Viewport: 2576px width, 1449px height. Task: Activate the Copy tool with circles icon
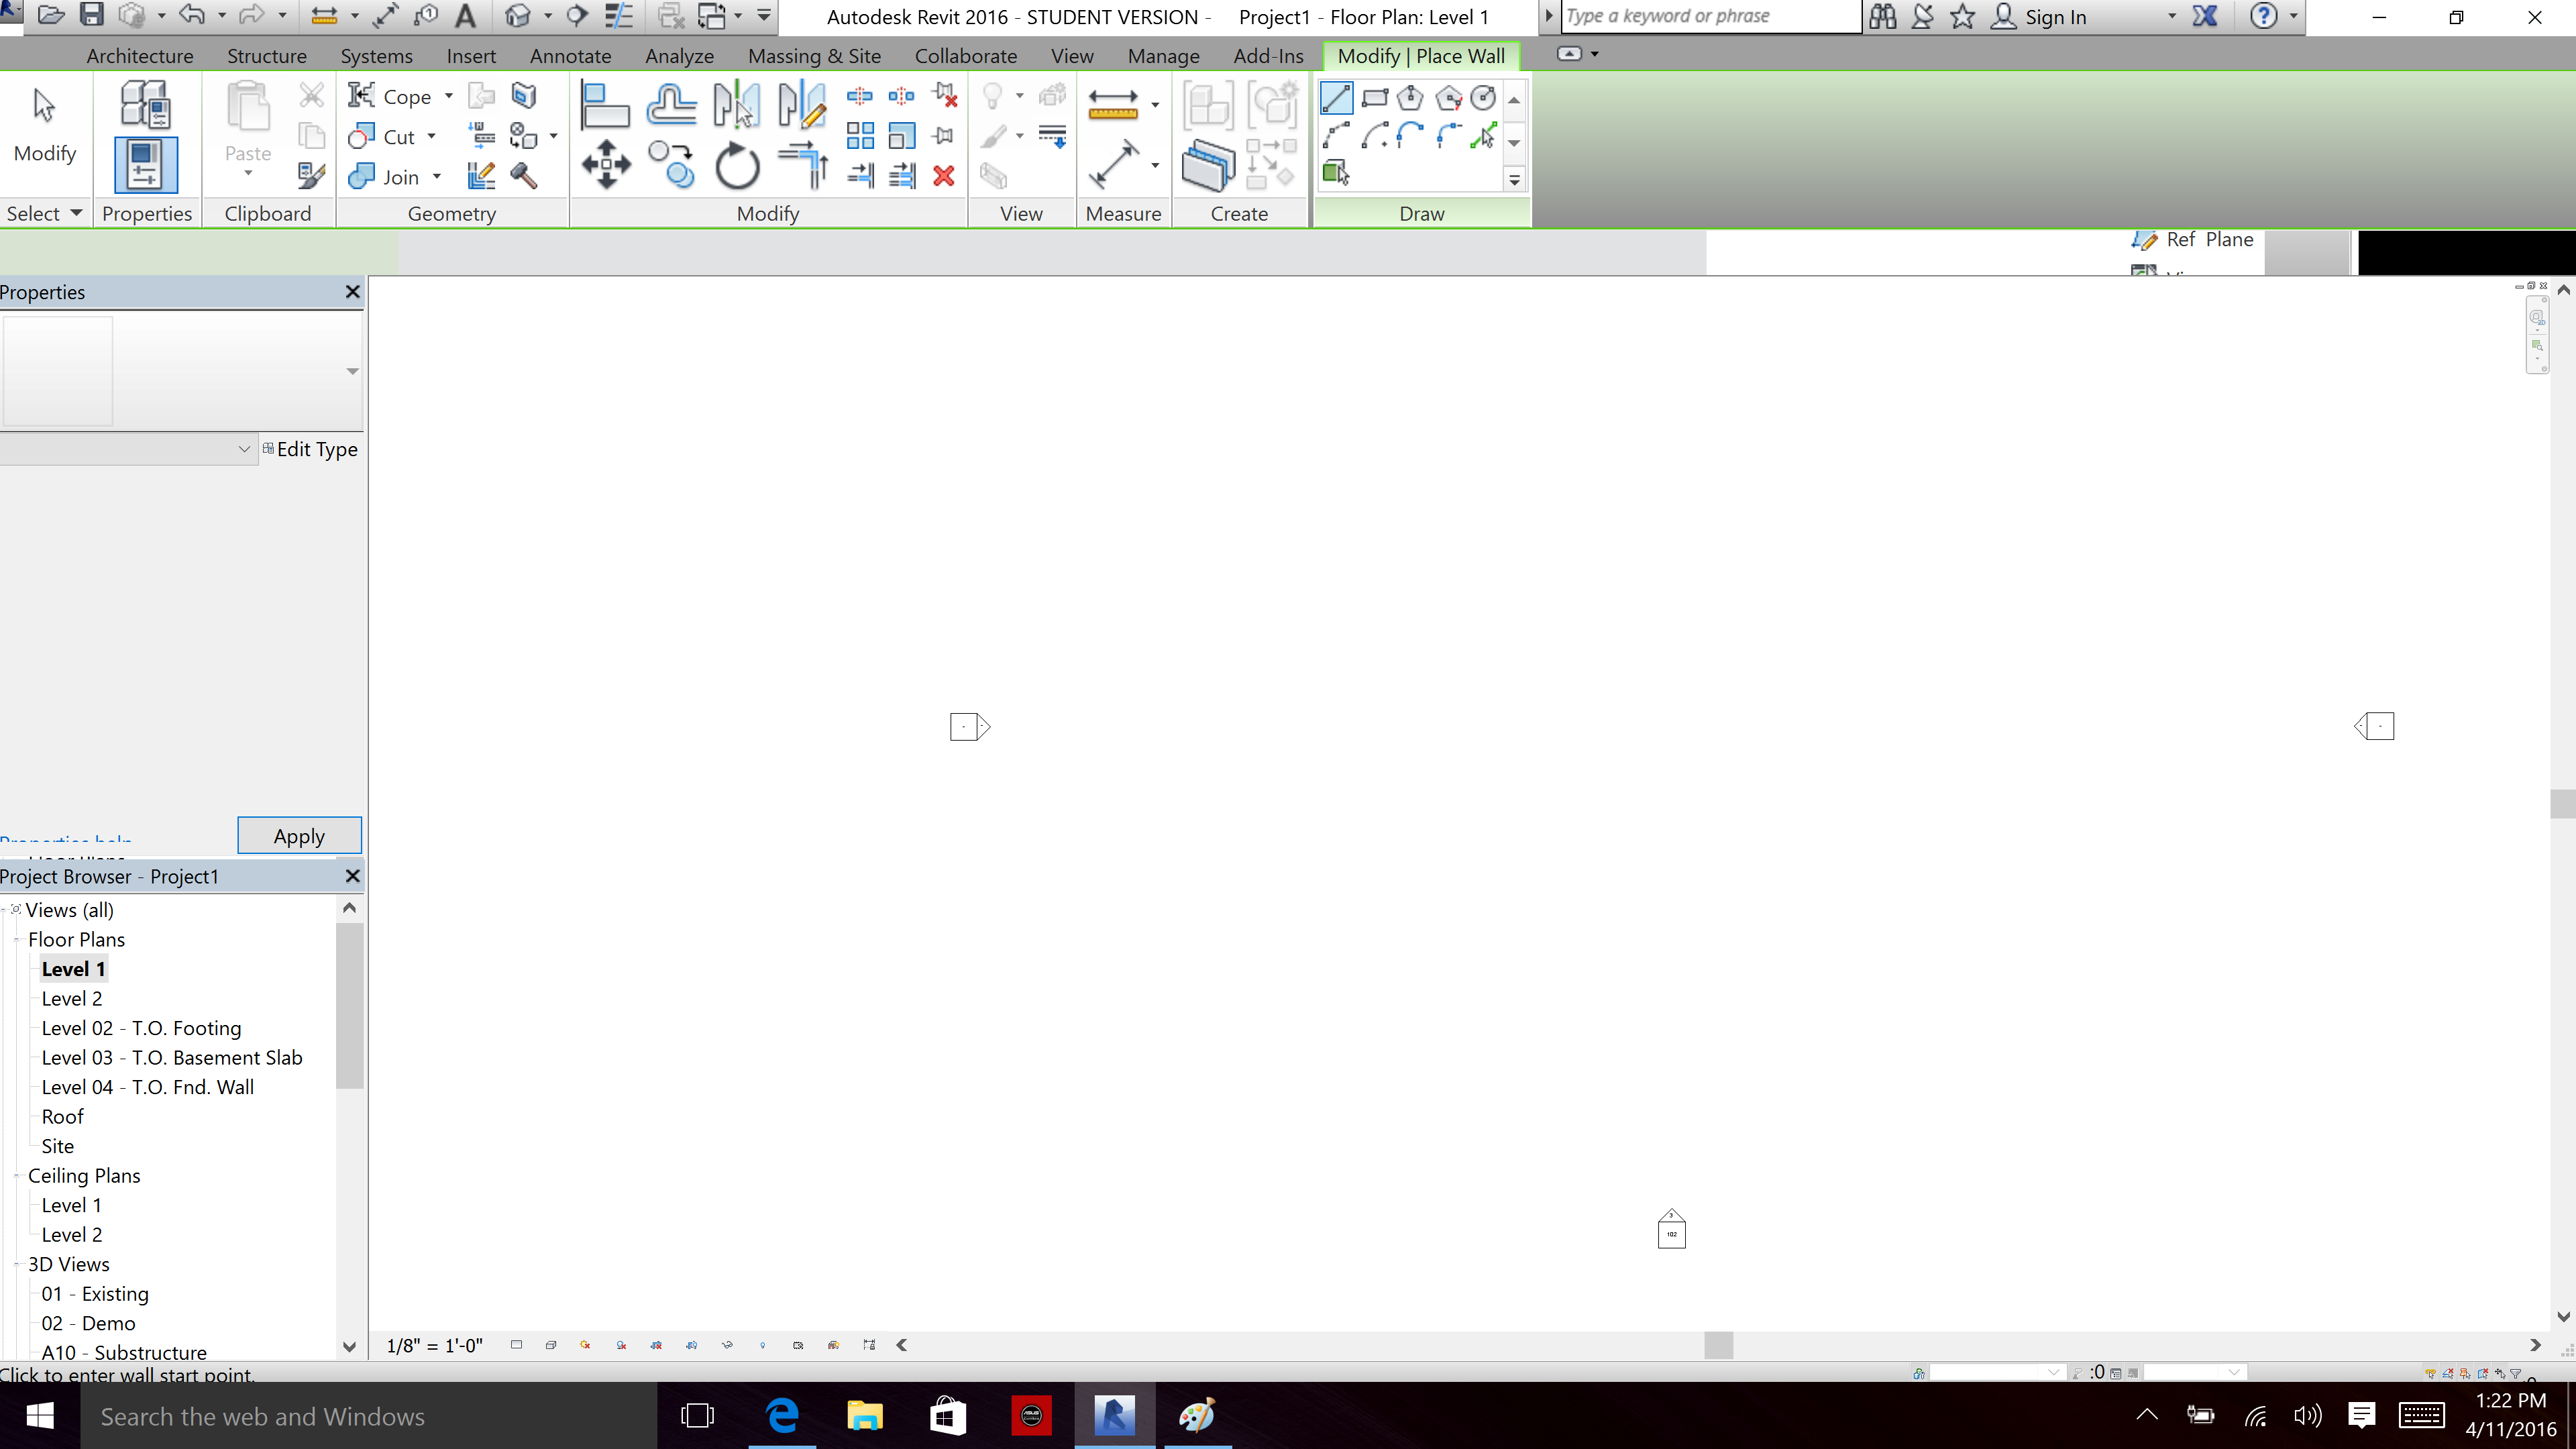(x=671, y=165)
